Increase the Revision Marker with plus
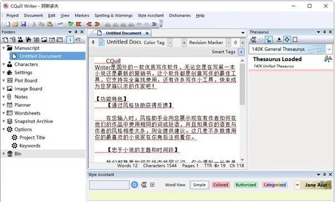This screenshot has height=202, width=336. (x=242, y=42)
